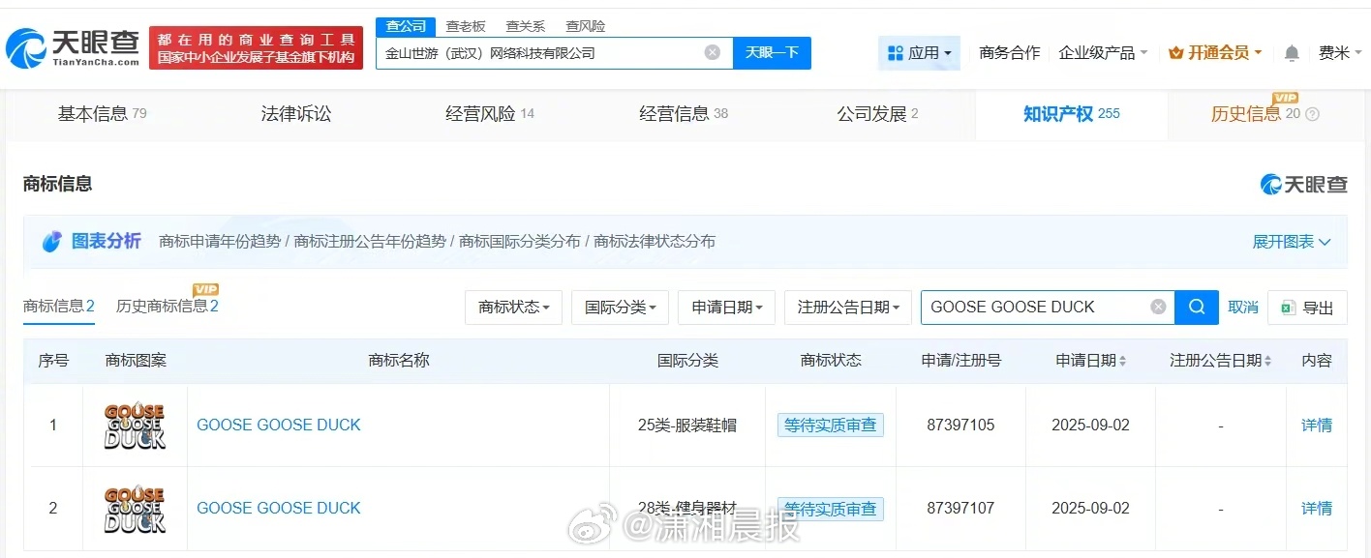Image resolution: width=1371 pixels, height=558 pixels.
Task: Sort by the 申请日期 column header
Action: click(1091, 361)
